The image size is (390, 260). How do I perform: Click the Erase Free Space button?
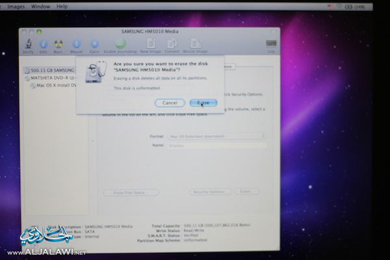click(131, 192)
